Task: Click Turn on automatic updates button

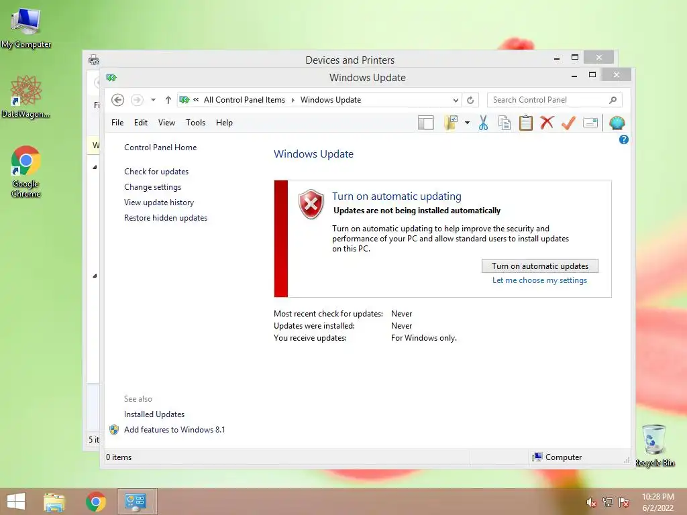Action: pos(540,266)
